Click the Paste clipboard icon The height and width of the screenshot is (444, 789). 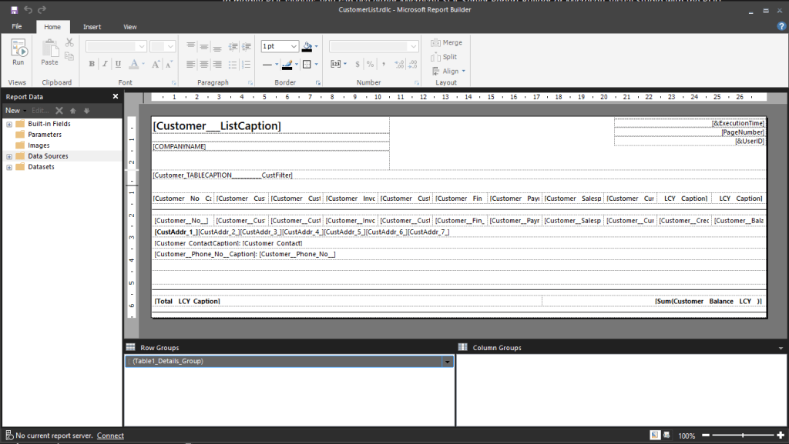[49, 52]
